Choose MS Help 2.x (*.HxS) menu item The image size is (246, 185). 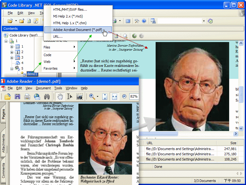(78, 16)
